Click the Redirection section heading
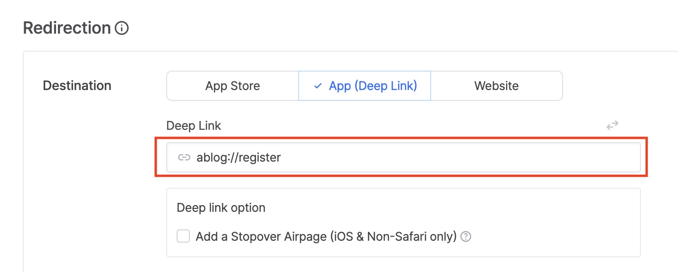This screenshot has width=678, height=272. [67, 28]
